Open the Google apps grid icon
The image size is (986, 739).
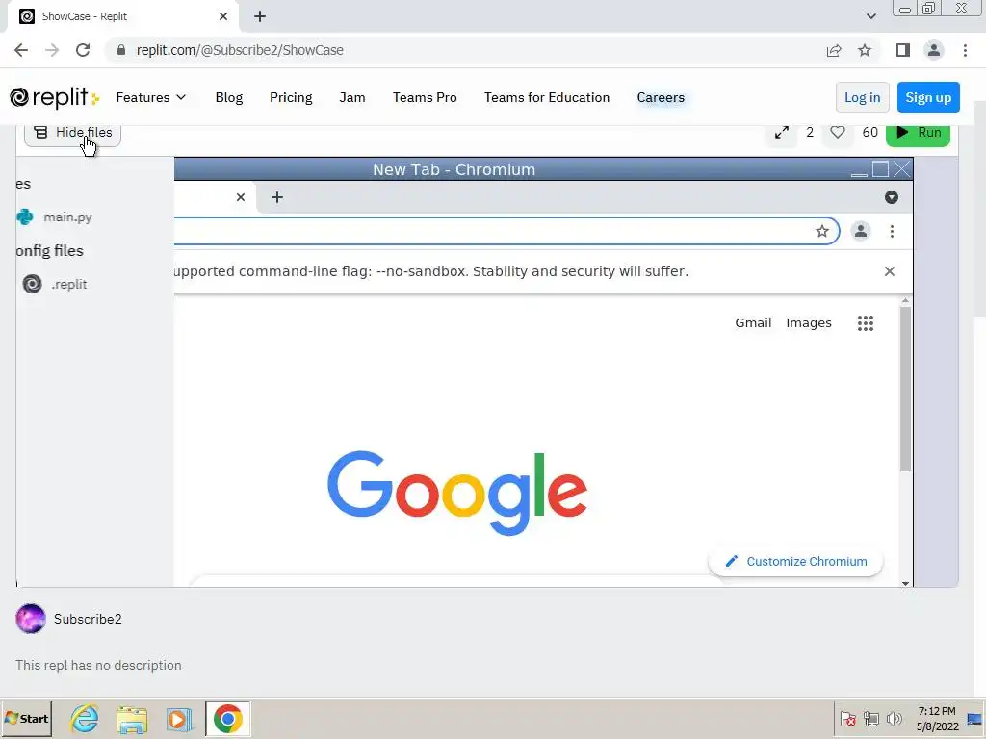coord(866,323)
